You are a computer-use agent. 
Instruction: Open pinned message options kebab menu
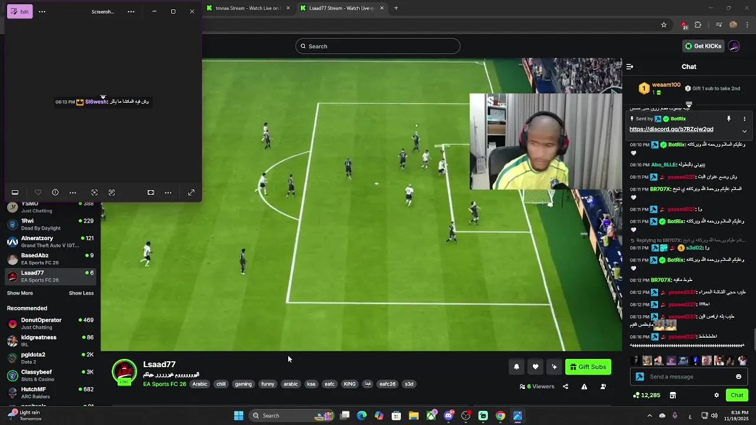[744, 119]
